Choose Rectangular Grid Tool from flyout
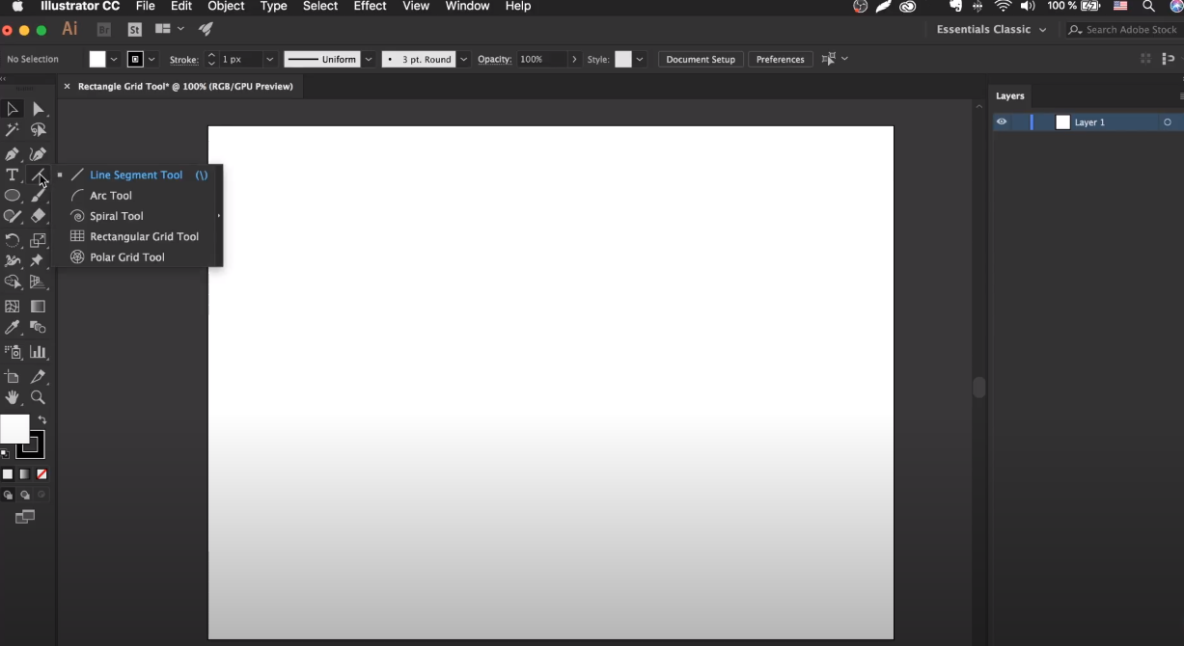 click(x=144, y=236)
